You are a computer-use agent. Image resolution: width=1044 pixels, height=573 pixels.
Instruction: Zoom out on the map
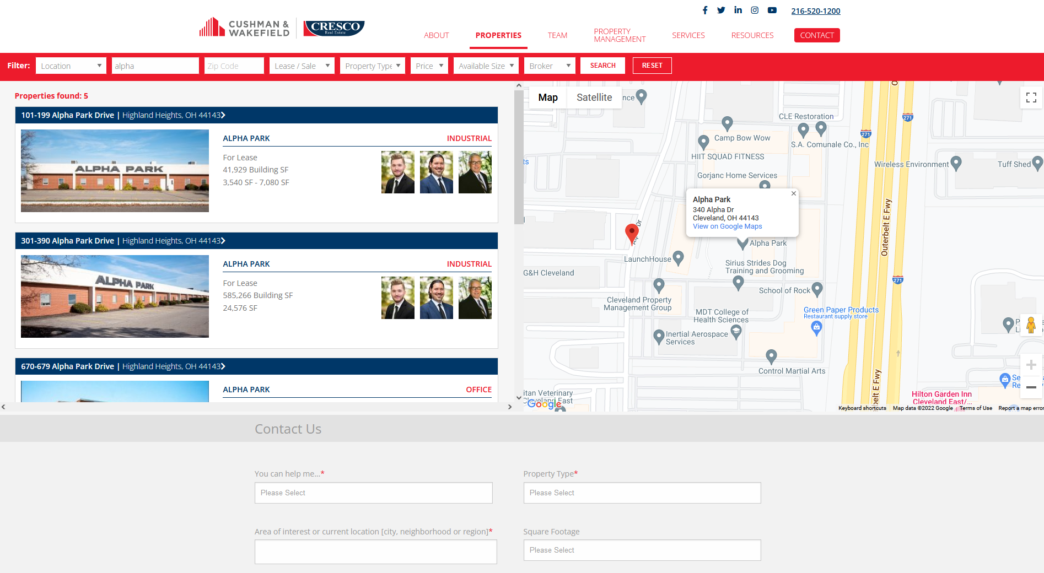[x=1031, y=387]
